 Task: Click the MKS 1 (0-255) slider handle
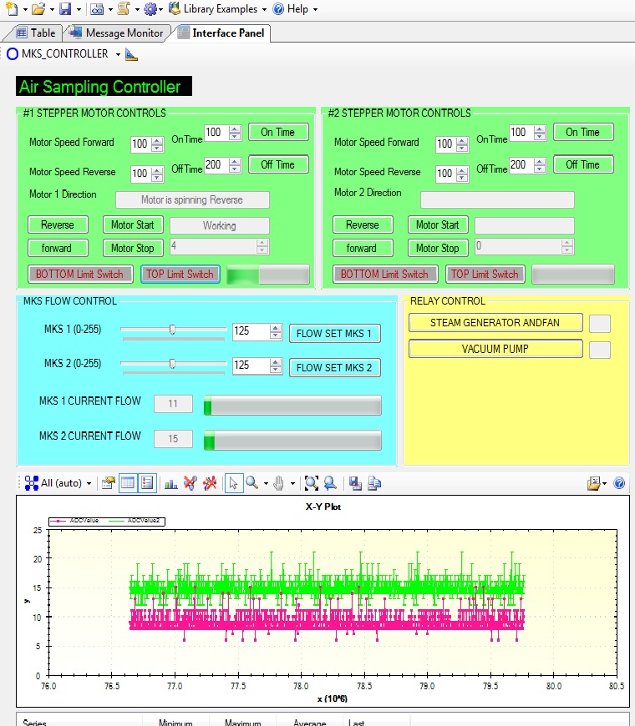click(172, 330)
